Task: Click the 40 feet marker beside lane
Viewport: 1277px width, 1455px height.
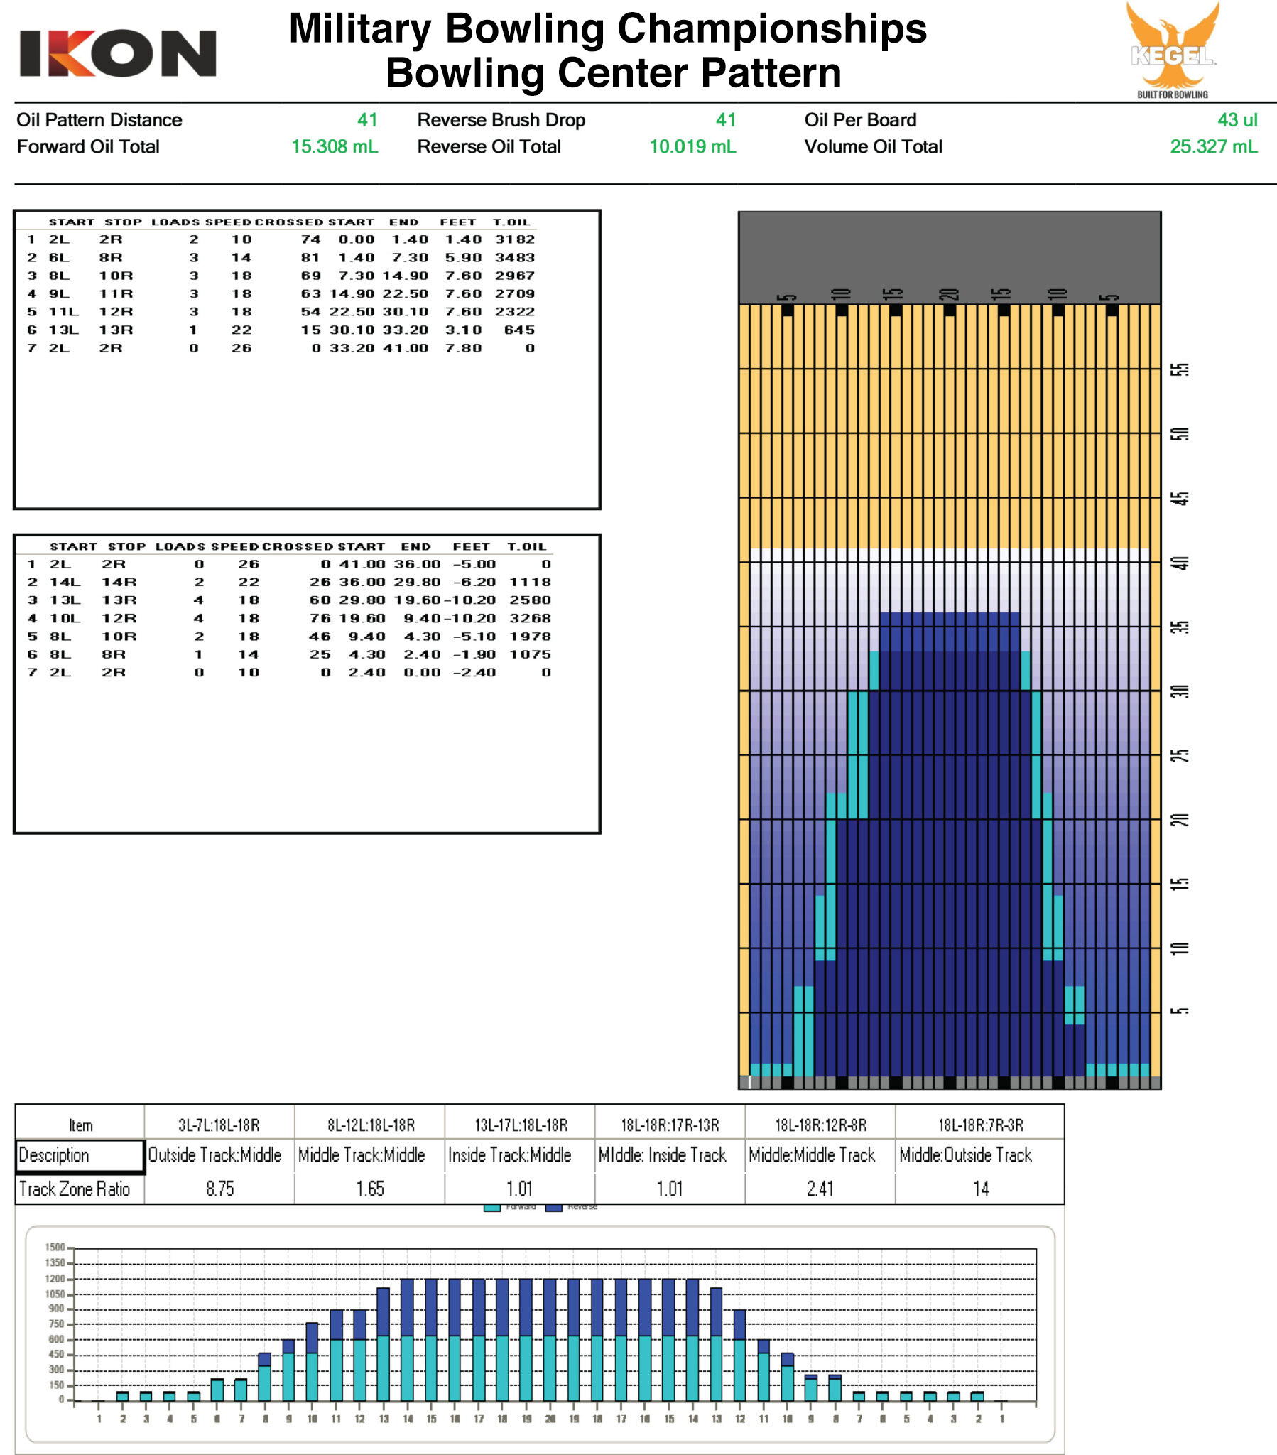Action: click(x=1180, y=563)
